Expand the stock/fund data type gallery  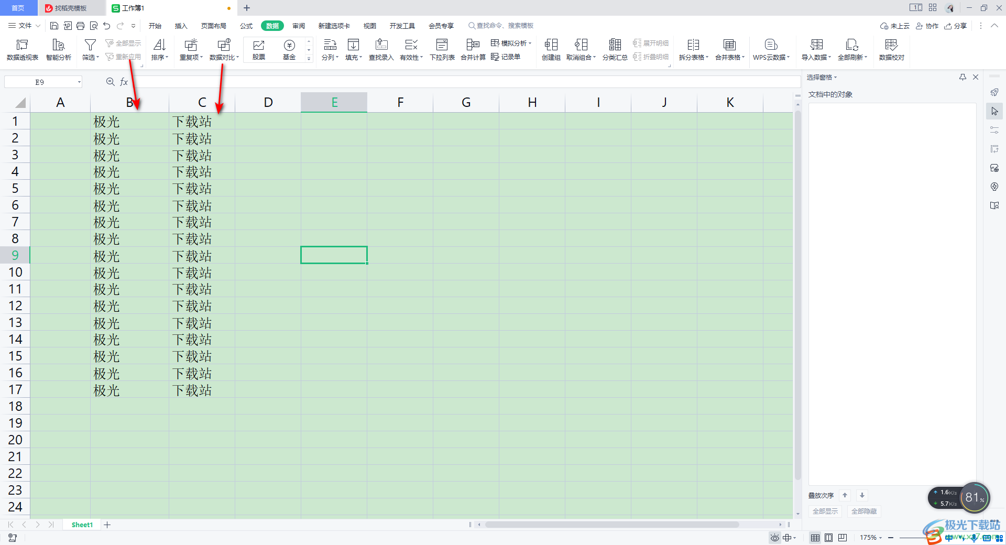click(x=309, y=59)
